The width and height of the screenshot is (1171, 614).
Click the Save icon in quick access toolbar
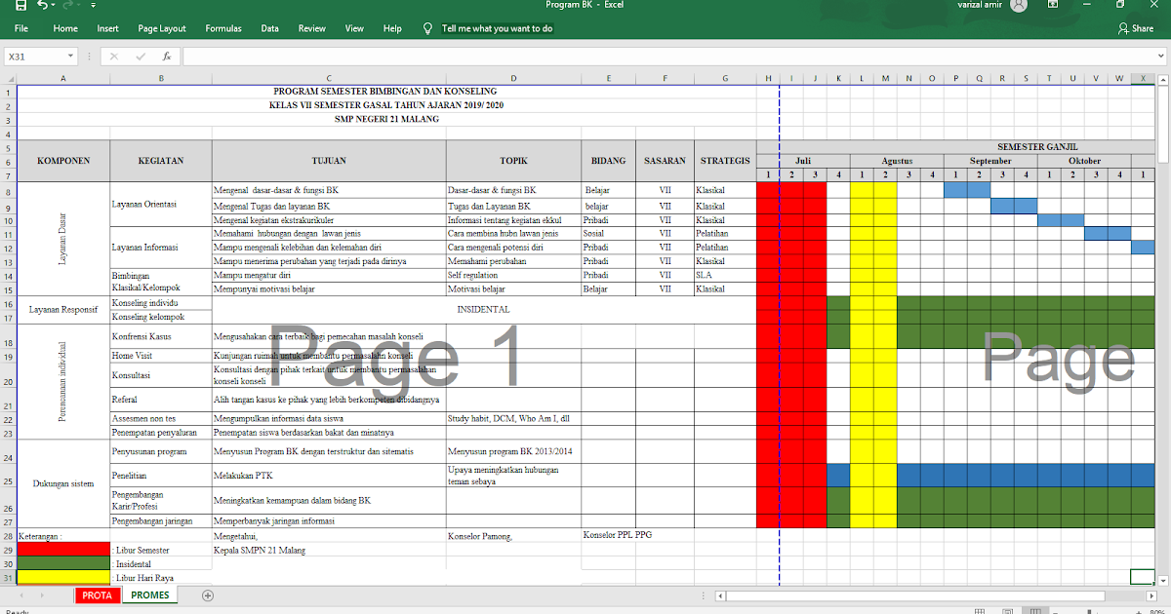point(20,6)
